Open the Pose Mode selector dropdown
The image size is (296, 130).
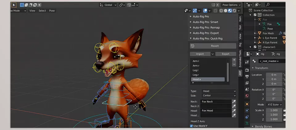coord(18,11)
